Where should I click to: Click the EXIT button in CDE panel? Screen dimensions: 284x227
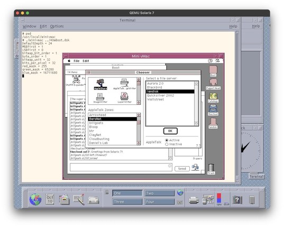click(180, 203)
